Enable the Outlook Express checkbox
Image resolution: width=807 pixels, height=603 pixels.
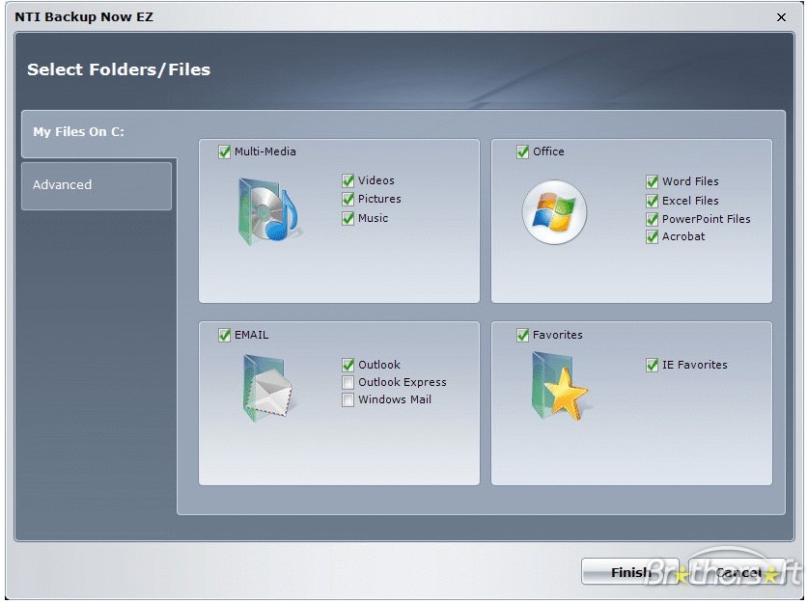(x=348, y=382)
